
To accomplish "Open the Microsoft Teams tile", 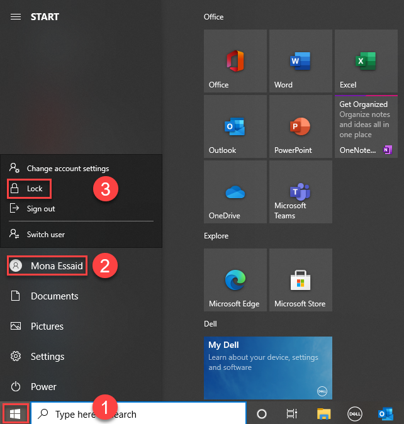I will tap(300, 192).
